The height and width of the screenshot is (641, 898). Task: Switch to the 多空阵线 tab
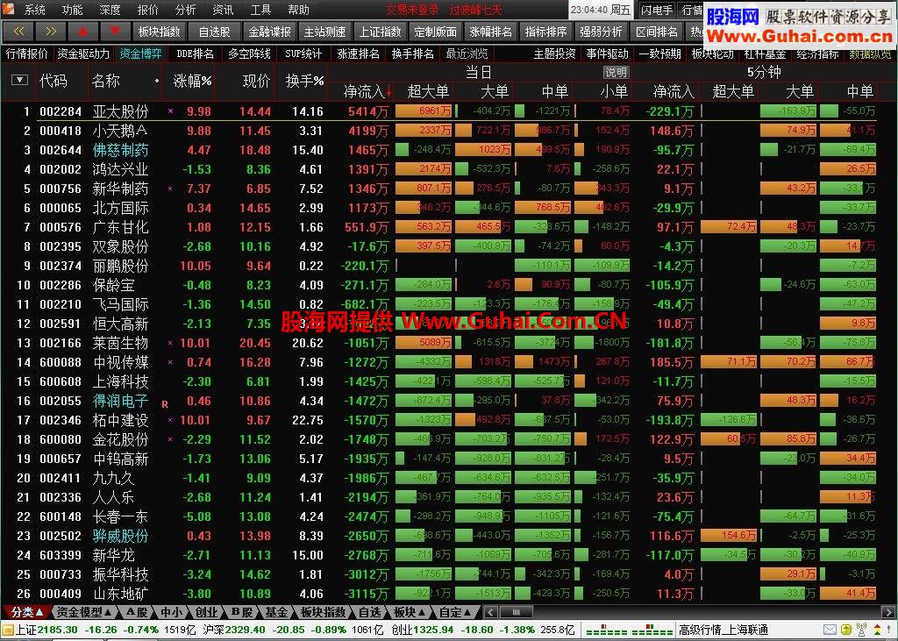point(249,53)
